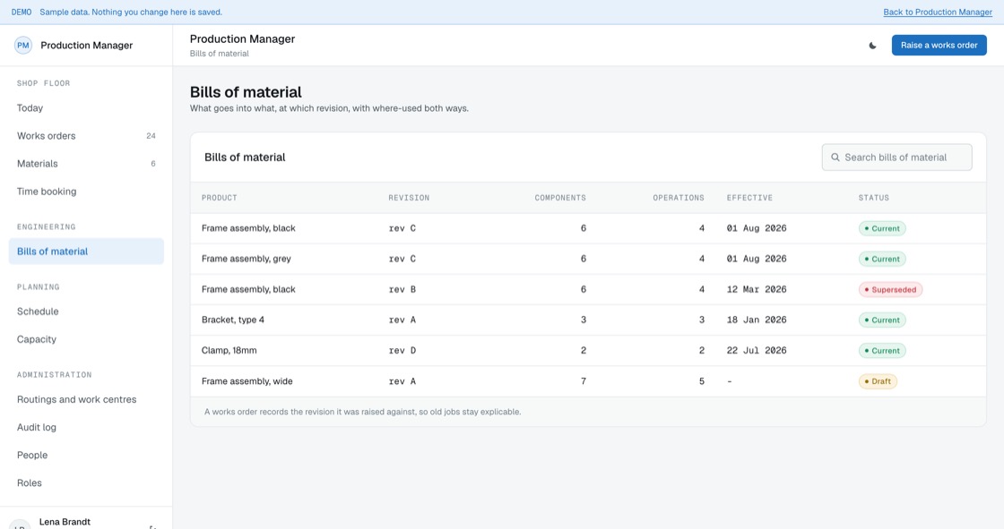The image size is (1004, 529).
Task: Click the 18 Jan 2026 effective date
Action: click(757, 320)
